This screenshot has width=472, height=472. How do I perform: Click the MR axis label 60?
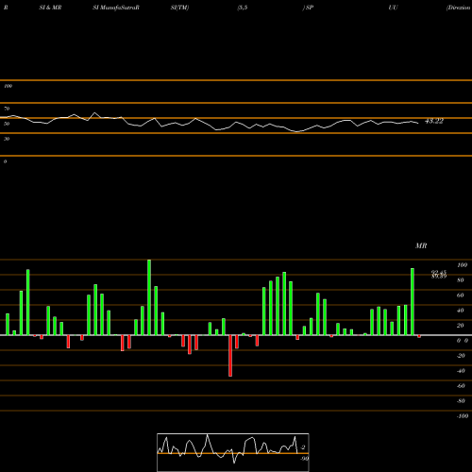[461, 295]
